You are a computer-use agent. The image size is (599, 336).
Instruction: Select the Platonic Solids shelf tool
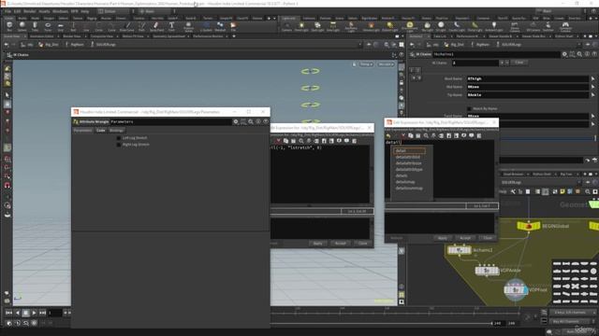point(188,26)
